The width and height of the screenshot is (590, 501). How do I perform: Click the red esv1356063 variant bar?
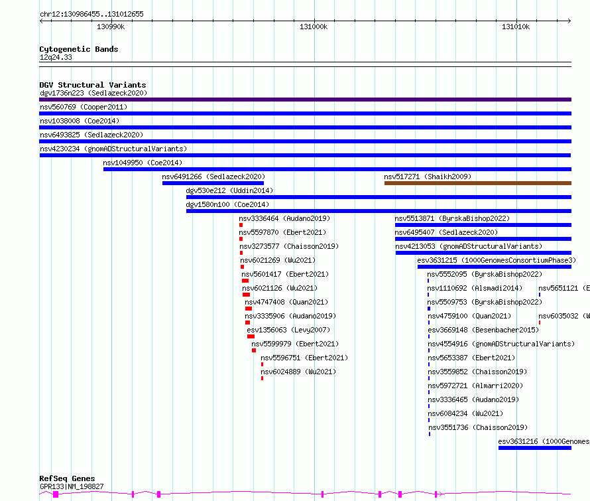251,336
